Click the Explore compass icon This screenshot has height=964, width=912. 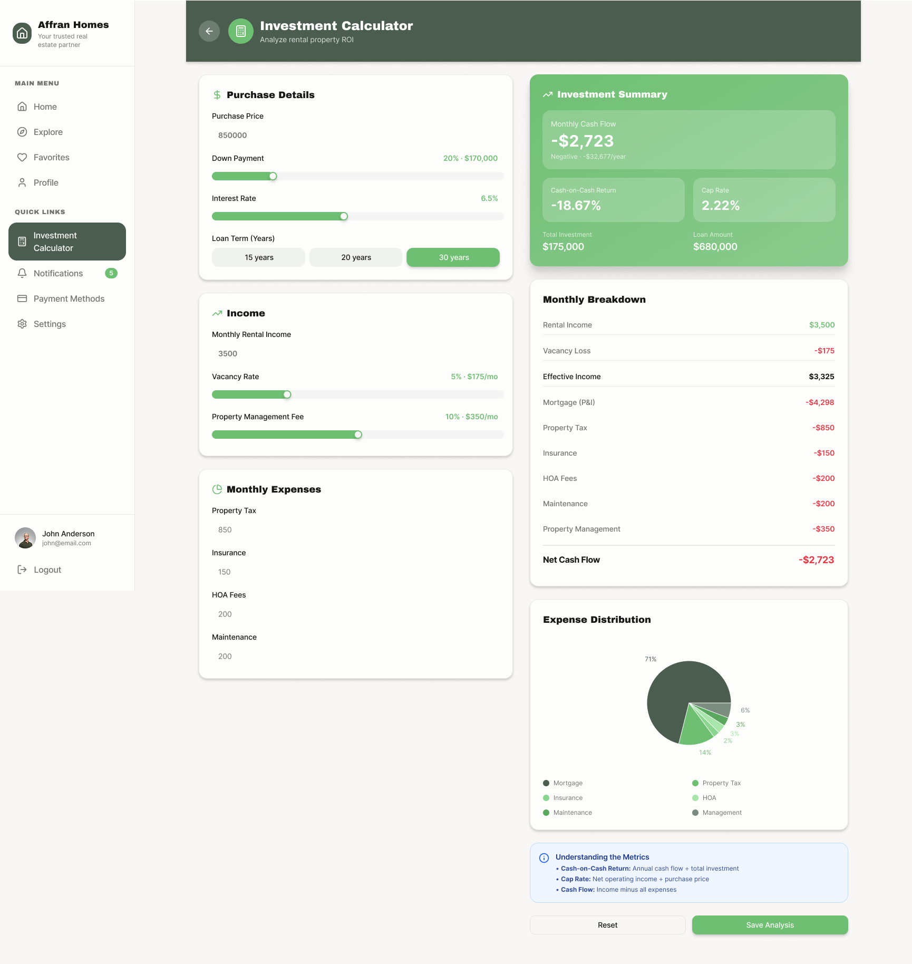[22, 132]
